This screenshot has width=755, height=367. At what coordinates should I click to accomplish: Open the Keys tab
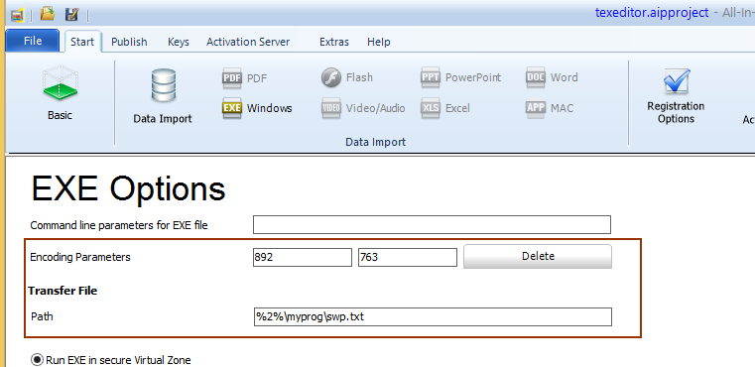[179, 42]
